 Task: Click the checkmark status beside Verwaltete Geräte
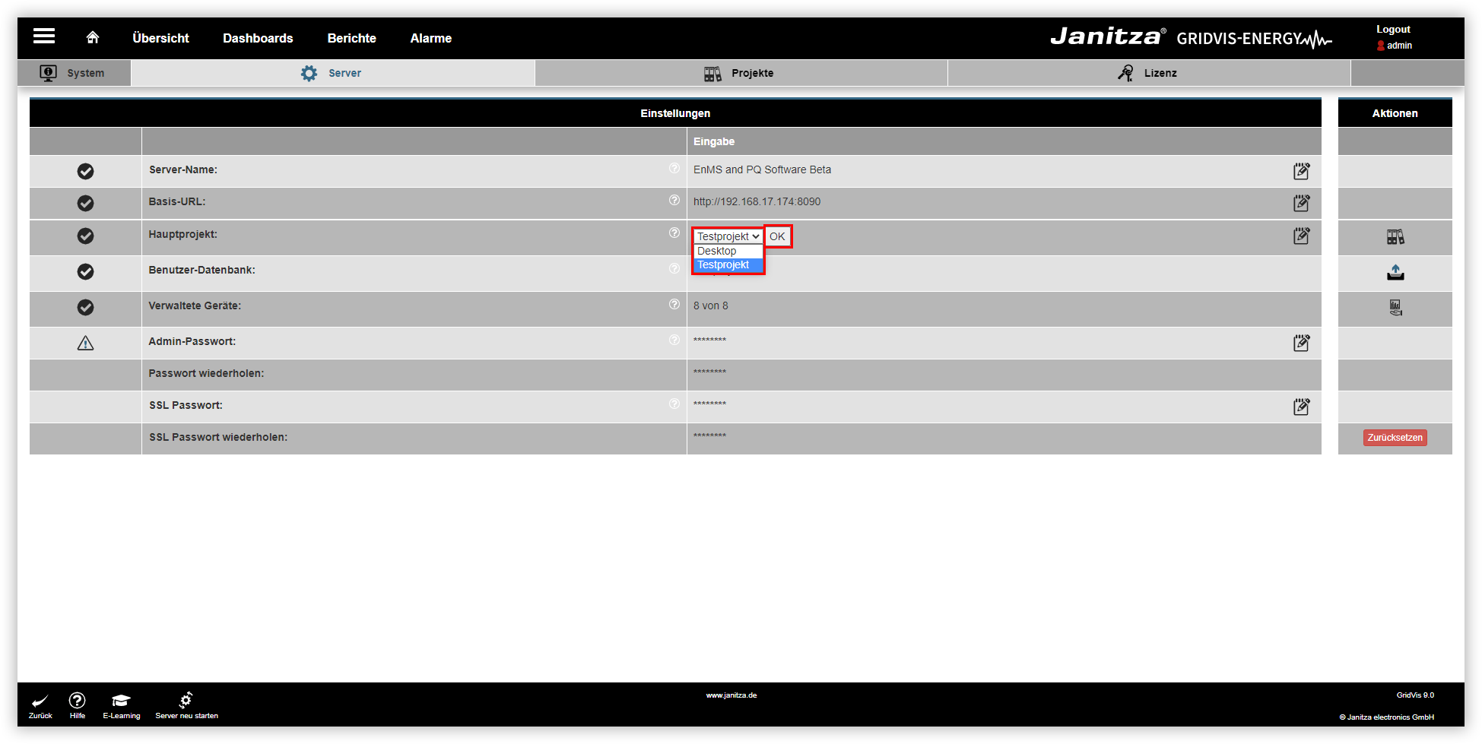(85, 307)
